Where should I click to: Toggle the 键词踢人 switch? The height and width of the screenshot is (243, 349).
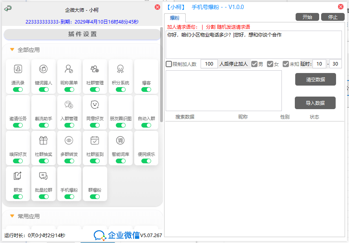44,90
